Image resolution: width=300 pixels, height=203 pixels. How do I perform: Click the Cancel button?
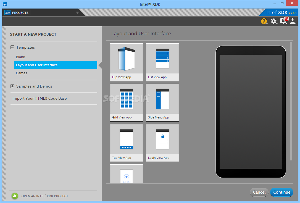259,192
